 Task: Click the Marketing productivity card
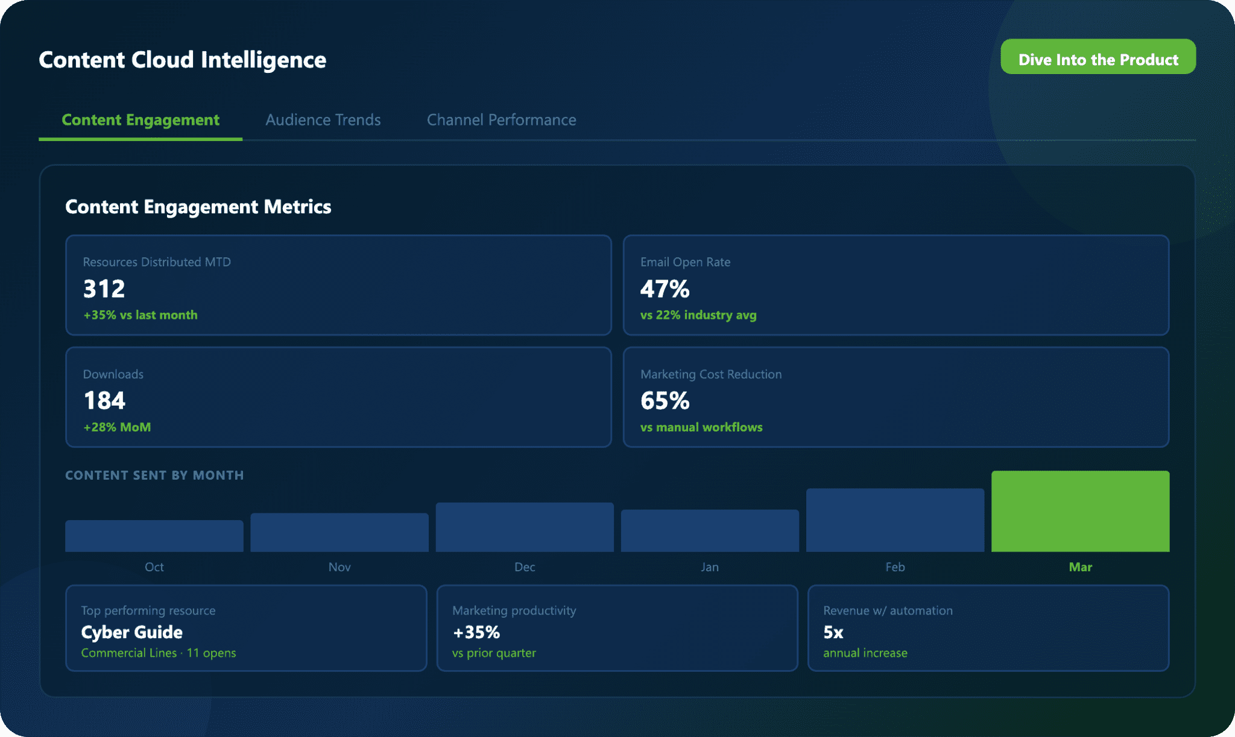(x=617, y=628)
